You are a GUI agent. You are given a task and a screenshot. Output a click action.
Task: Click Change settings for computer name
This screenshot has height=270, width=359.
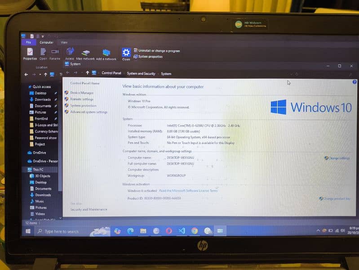coord(338,158)
